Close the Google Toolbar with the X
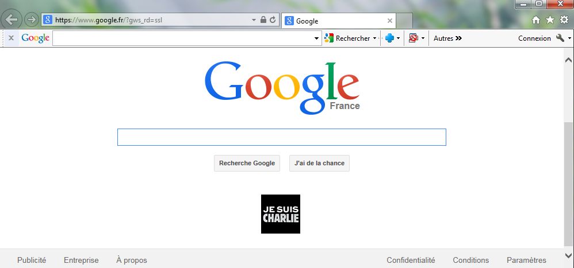Screen dimensions: 574x268 pyautogui.click(x=11, y=38)
